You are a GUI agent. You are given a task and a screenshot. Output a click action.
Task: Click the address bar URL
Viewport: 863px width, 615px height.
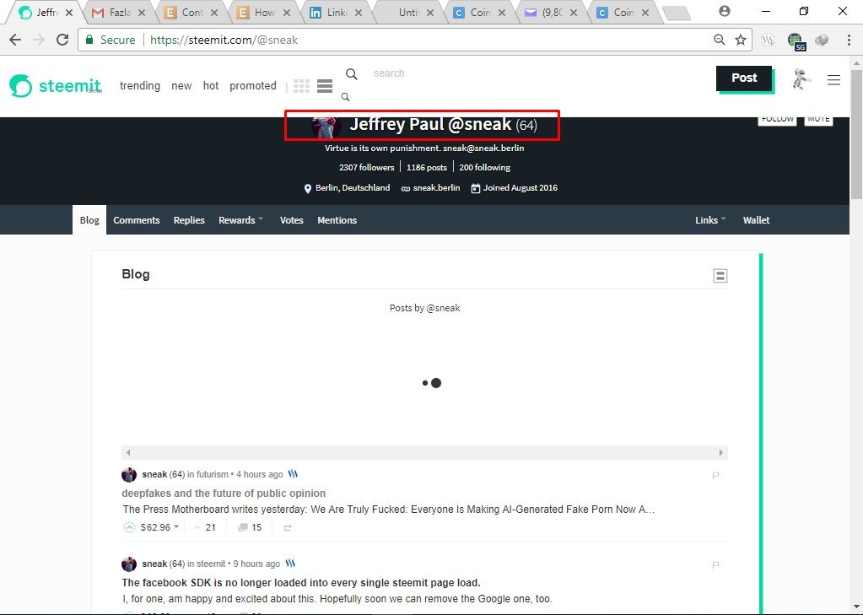tap(224, 40)
